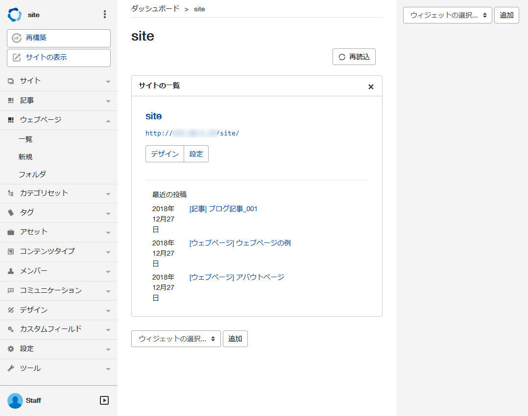Click the カテゴリセット tree icon
528x416 pixels.
tap(11, 193)
